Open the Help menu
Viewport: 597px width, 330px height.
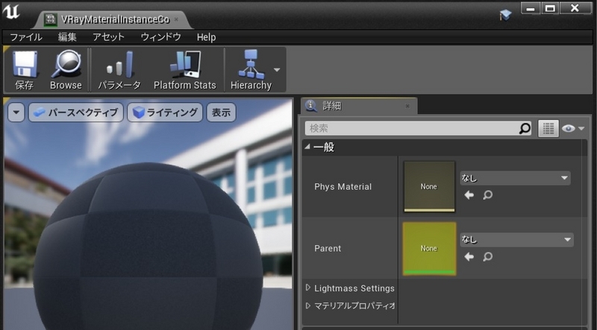(x=207, y=37)
